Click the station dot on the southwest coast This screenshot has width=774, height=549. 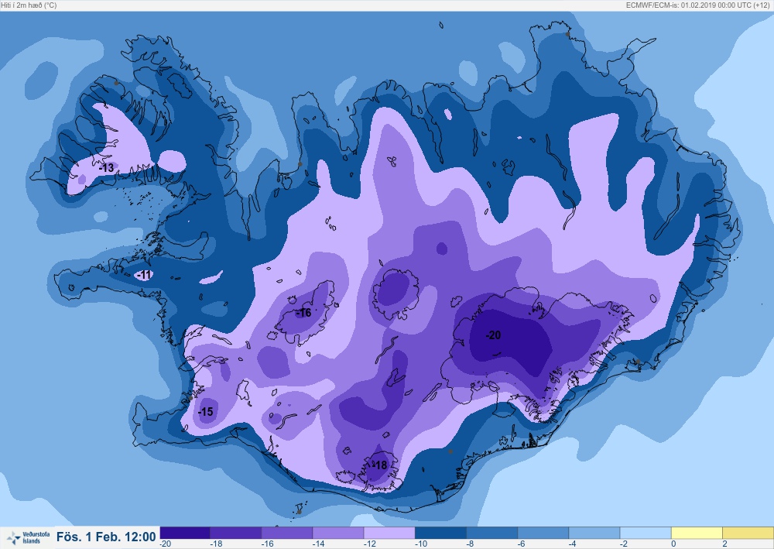pyautogui.click(x=190, y=398)
